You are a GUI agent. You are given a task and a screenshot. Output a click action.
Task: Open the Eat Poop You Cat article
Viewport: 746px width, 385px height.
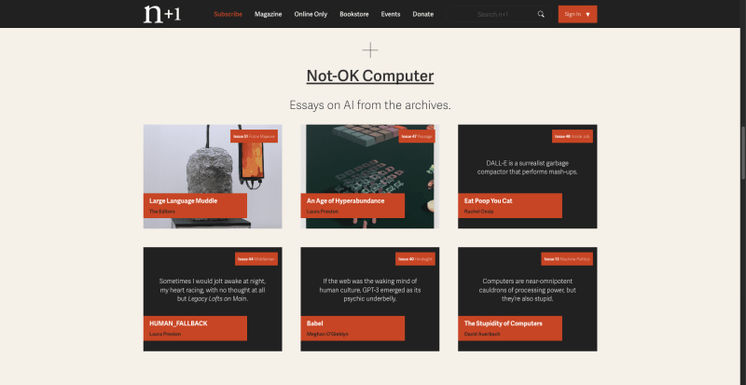[x=488, y=200]
